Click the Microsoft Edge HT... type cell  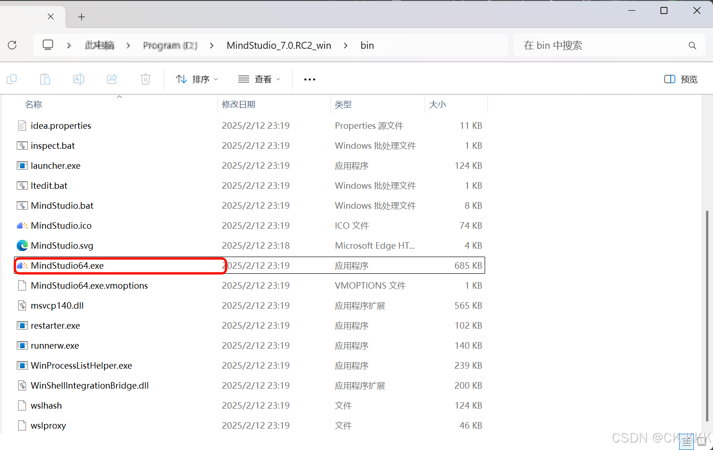tap(375, 245)
